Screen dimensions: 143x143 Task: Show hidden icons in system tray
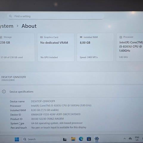click(125, 139)
